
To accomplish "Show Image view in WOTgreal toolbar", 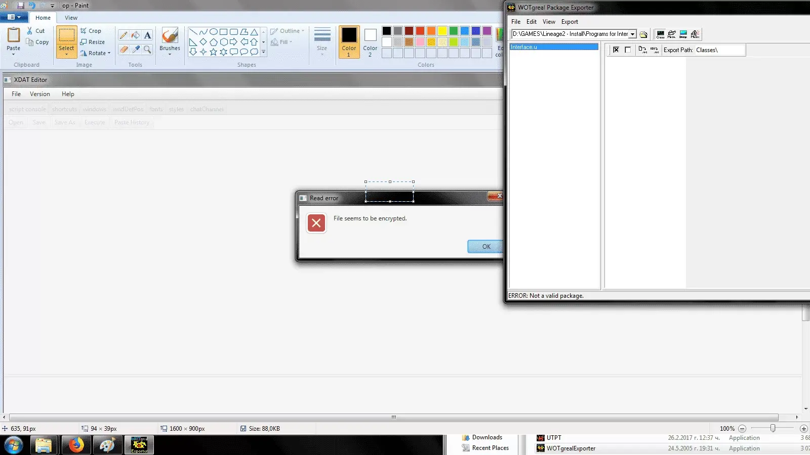I will click(x=683, y=34).
